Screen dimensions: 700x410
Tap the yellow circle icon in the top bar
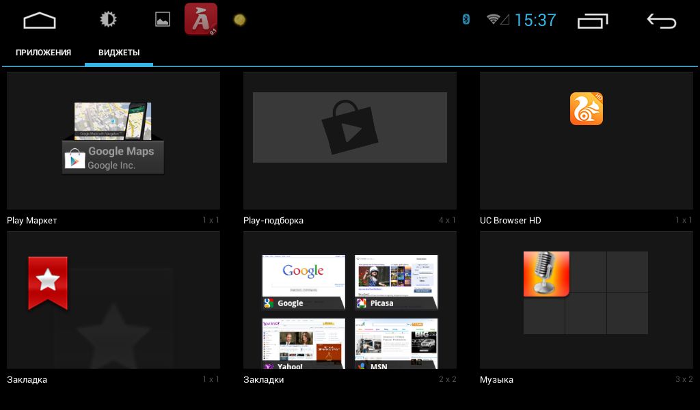coord(240,20)
